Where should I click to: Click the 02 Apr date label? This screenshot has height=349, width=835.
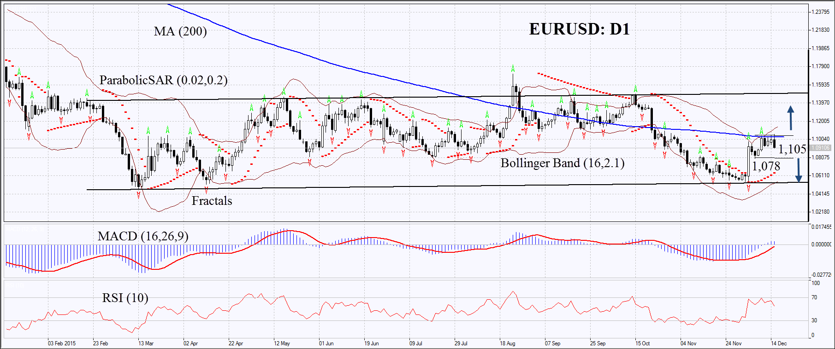point(190,343)
